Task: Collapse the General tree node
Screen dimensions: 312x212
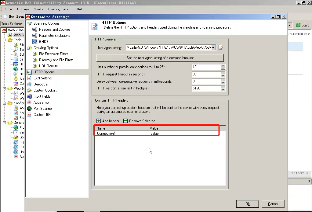Action: pyautogui.click(x=4, y=123)
